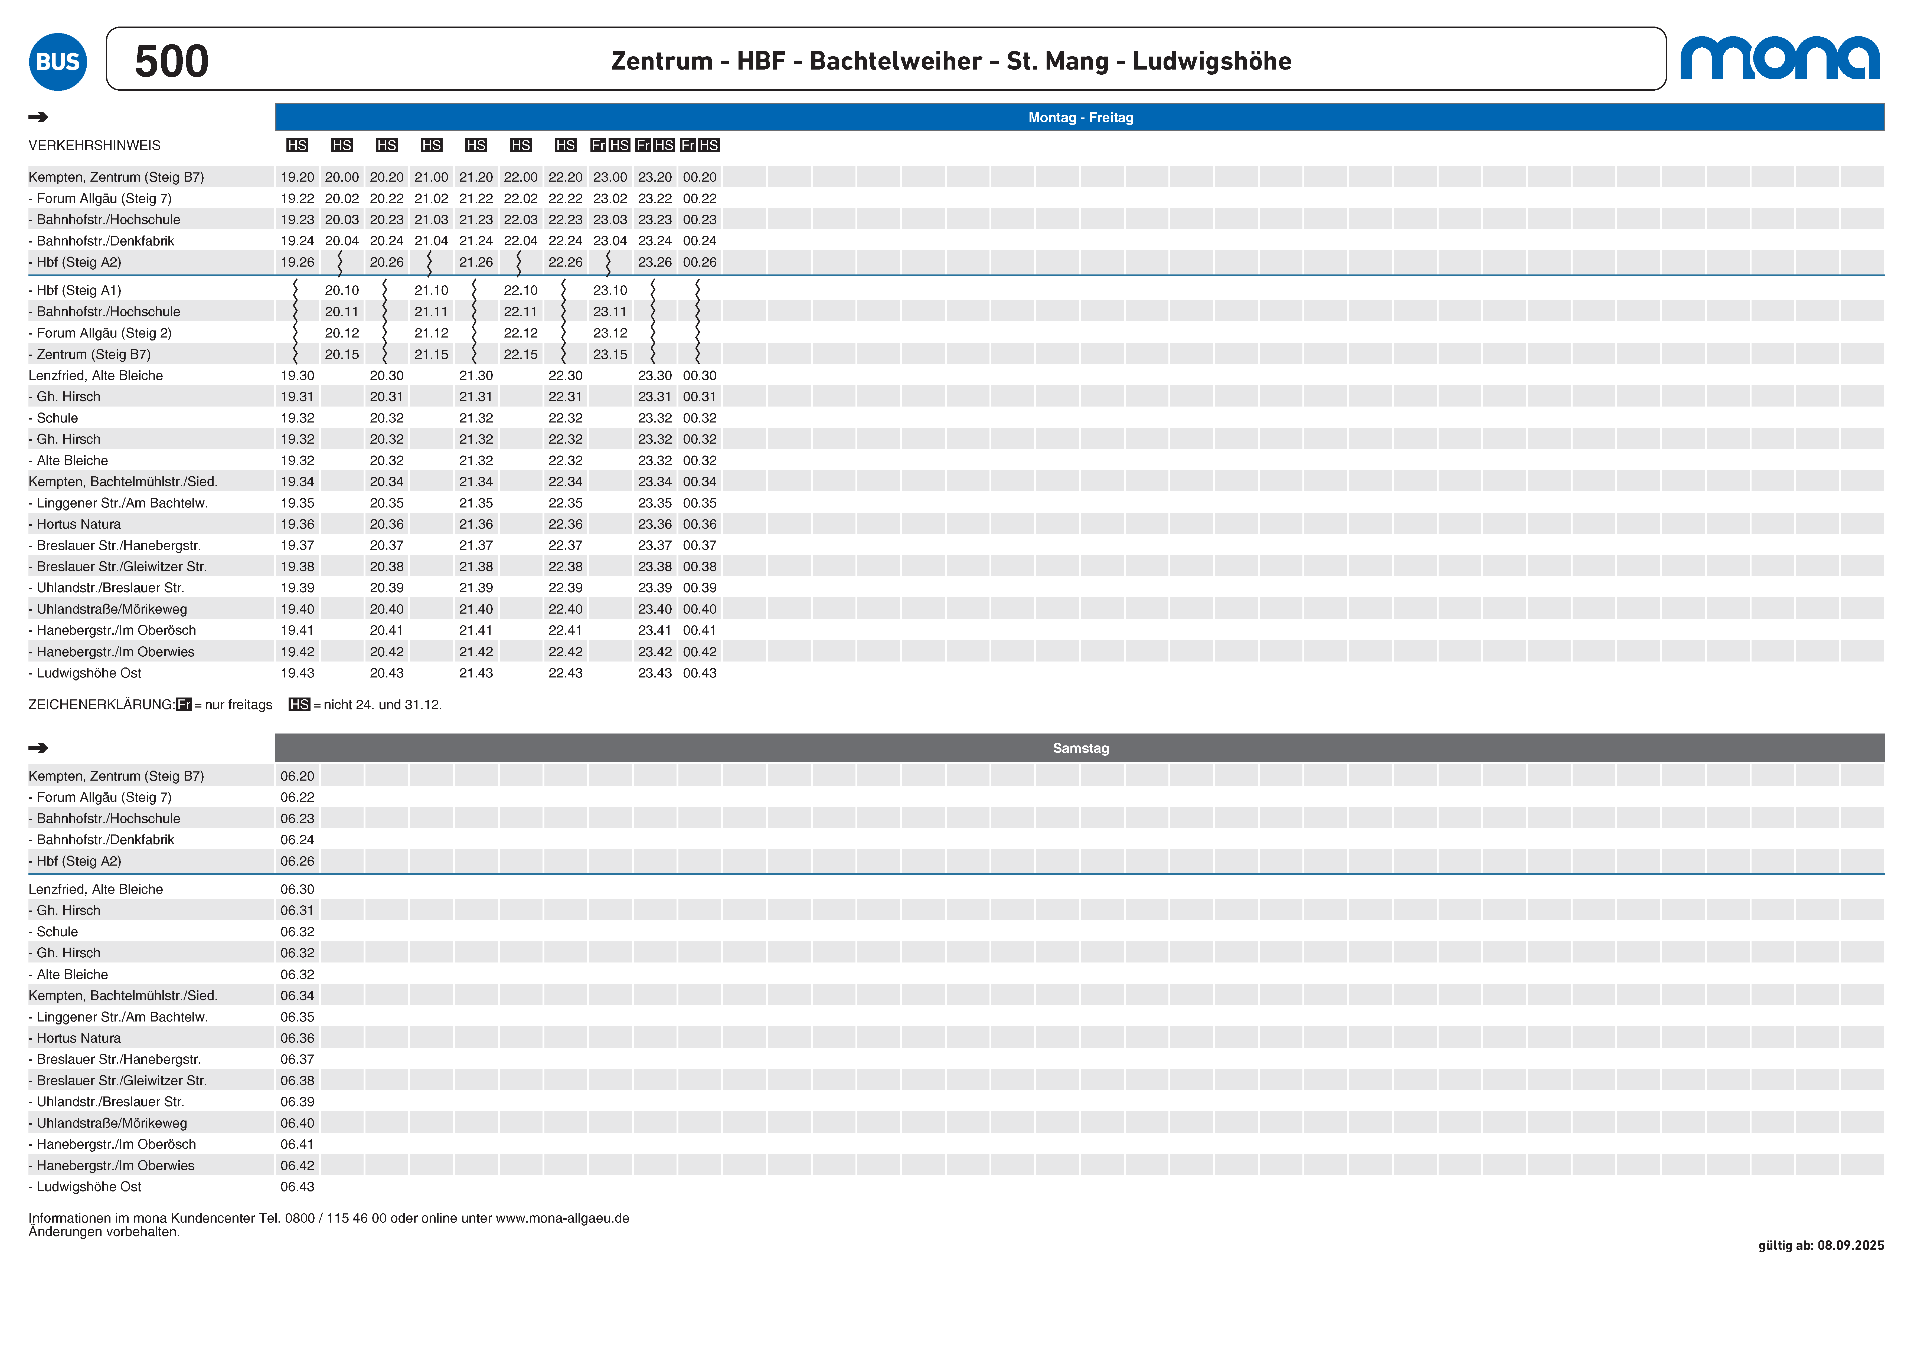Click the arrow icon beside Montag - Freitag
The width and height of the screenshot is (1911, 1349).
pyautogui.click(x=38, y=117)
